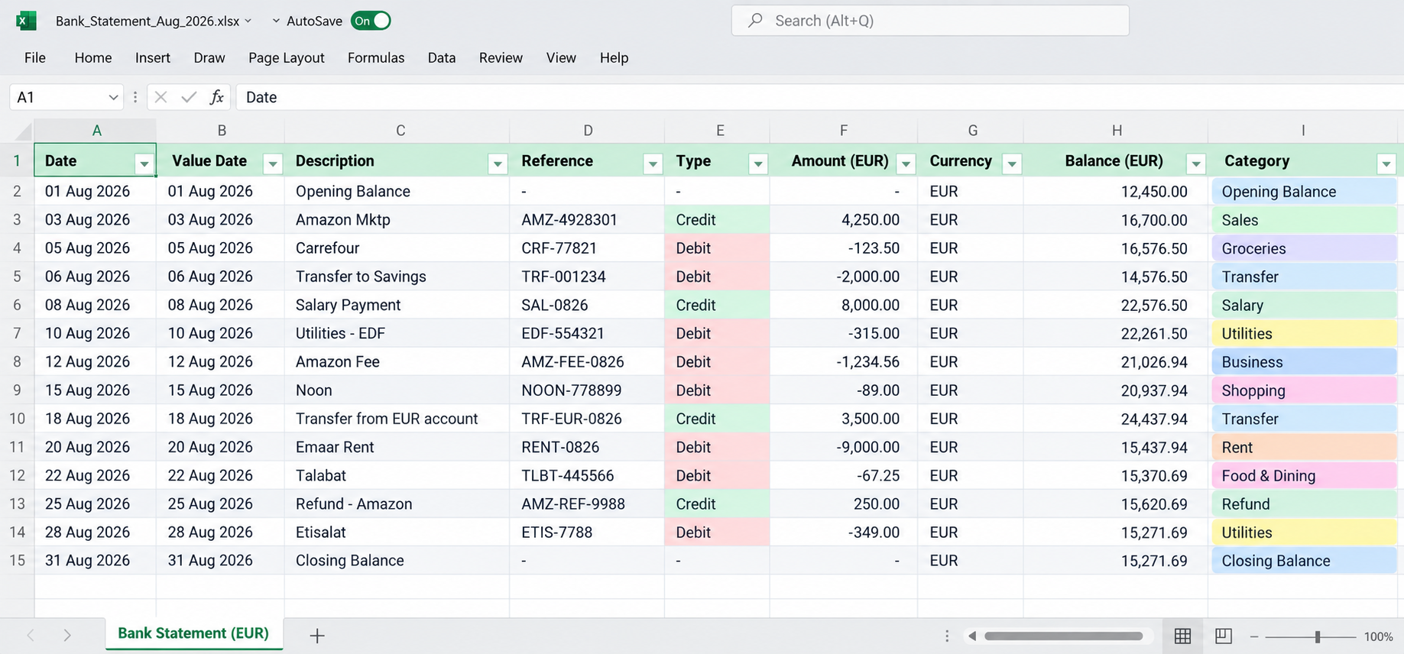Image resolution: width=1404 pixels, height=654 pixels.
Task: Select the Rent category cell
Action: 1303,447
